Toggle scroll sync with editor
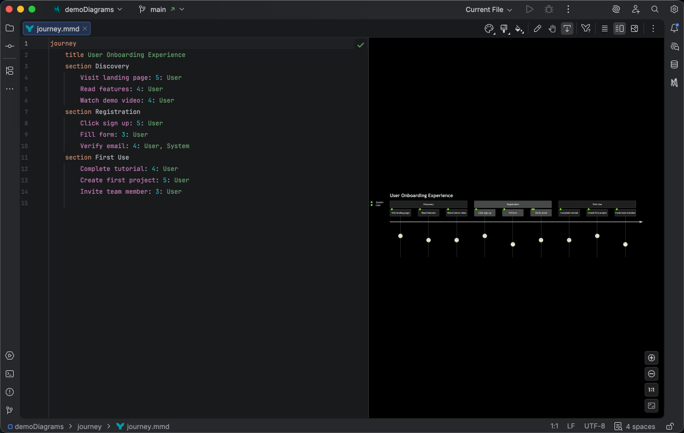684x433 pixels. 567,28
